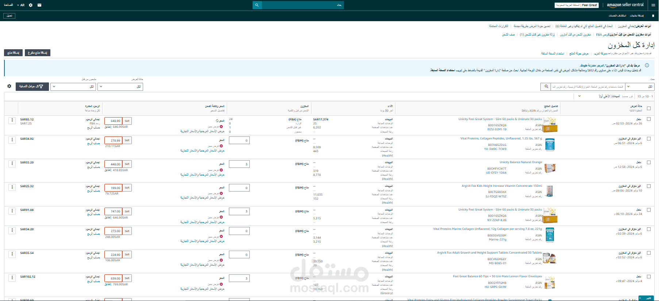Click the teal search magnifier in top bar
This screenshot has width=659, height=301.
click(x=257, y=5)
